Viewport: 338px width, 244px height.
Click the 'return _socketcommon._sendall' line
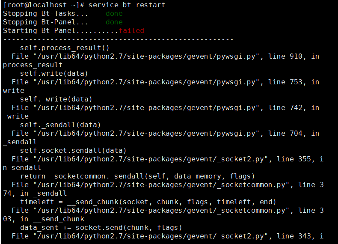[x=137, y=176]
